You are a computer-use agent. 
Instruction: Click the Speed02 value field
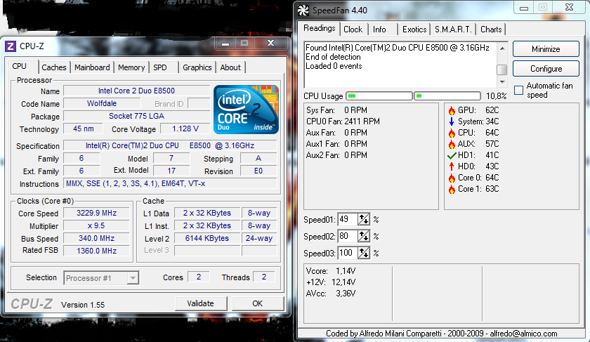pyautogui.click(x=348, y=236)
